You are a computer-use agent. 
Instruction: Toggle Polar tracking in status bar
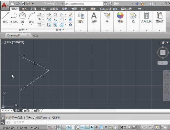(x=68, y=127)
